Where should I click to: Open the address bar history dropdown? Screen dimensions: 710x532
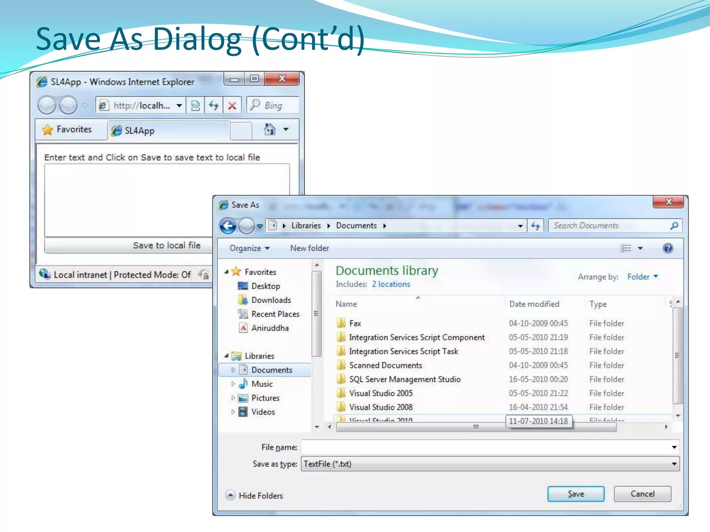tap(520, 226)
